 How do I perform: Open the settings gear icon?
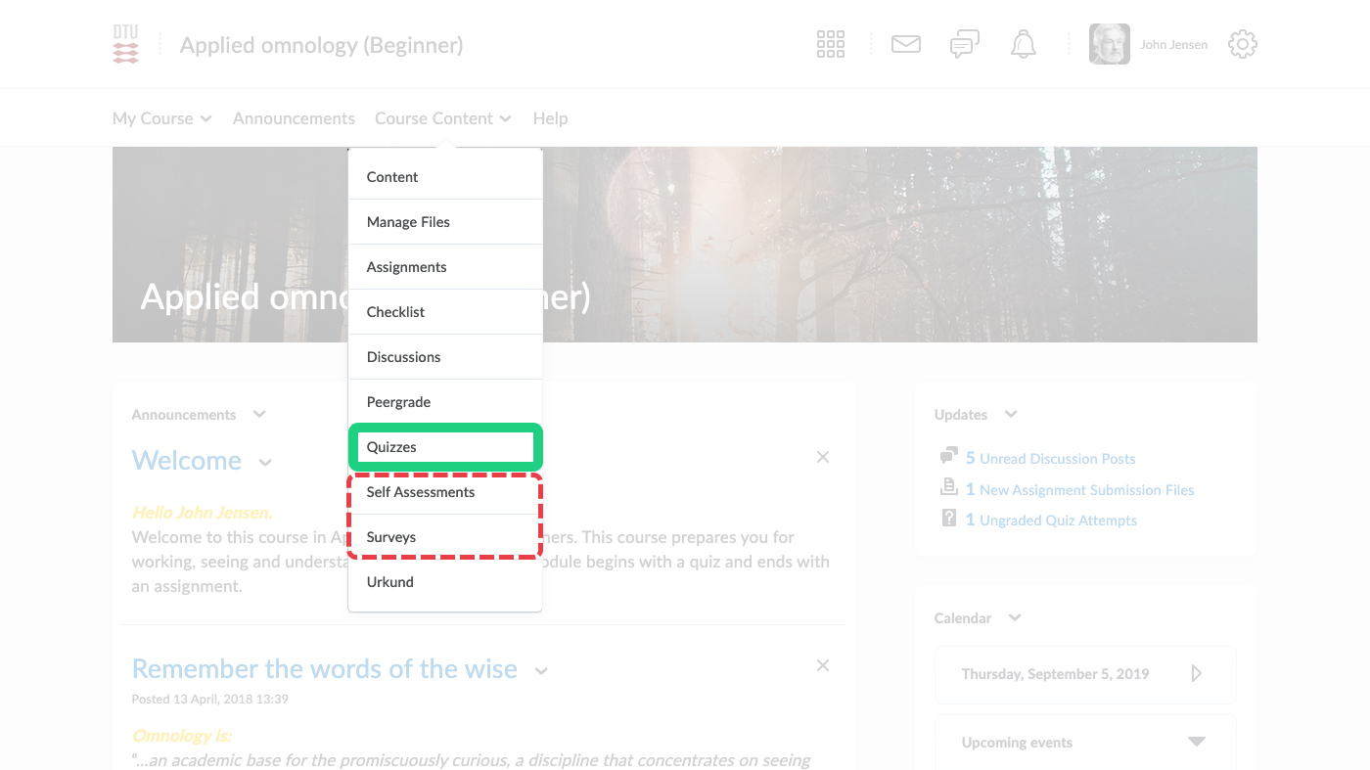tap(1242, 44)
